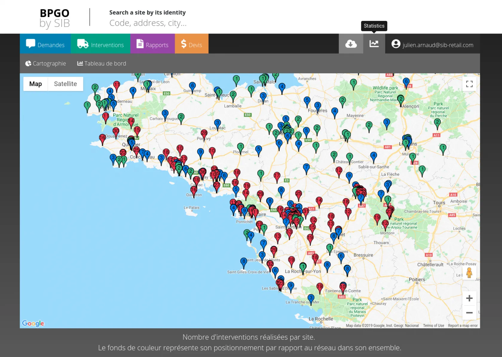Go to the Rapports tab
The image size is (502, 357).
click(152, 44)
